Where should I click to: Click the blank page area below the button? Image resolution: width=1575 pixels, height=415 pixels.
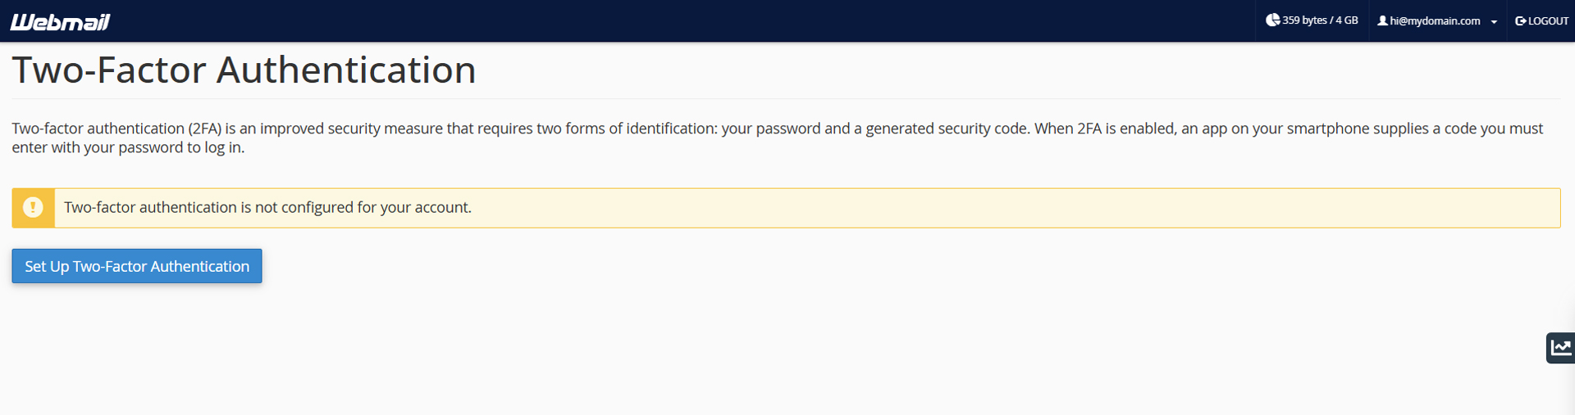738,352
